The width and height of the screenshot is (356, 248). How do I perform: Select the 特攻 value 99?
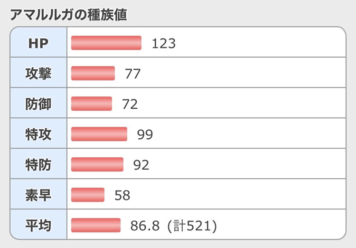[145, 135]
